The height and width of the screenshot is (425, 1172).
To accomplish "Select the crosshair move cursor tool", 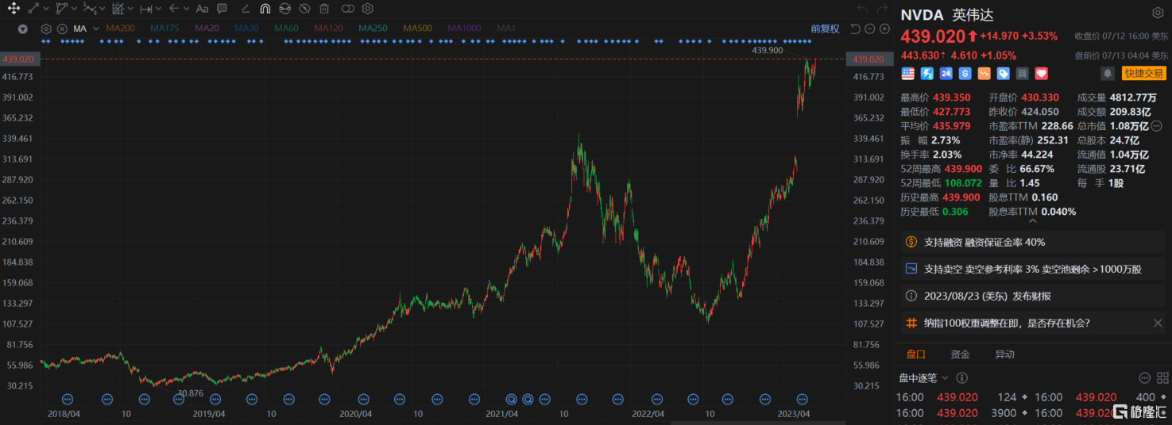I will 14,9.
